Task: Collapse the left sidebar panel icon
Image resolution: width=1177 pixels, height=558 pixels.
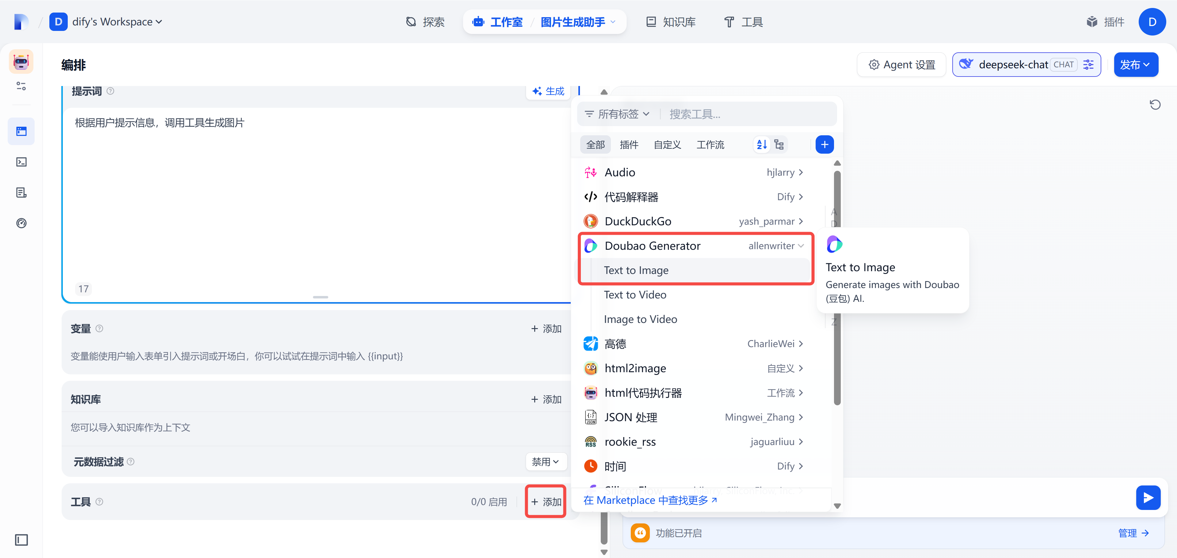Action: (x=21, y=540)
